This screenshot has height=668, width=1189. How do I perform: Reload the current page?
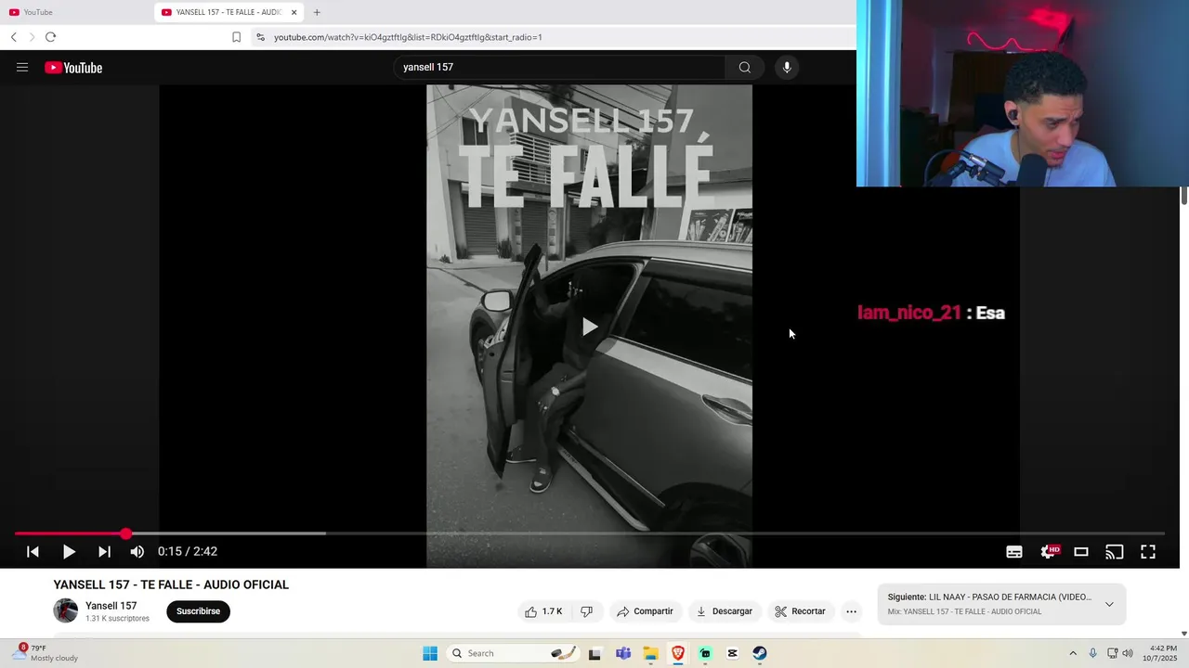tap(50, 37)
